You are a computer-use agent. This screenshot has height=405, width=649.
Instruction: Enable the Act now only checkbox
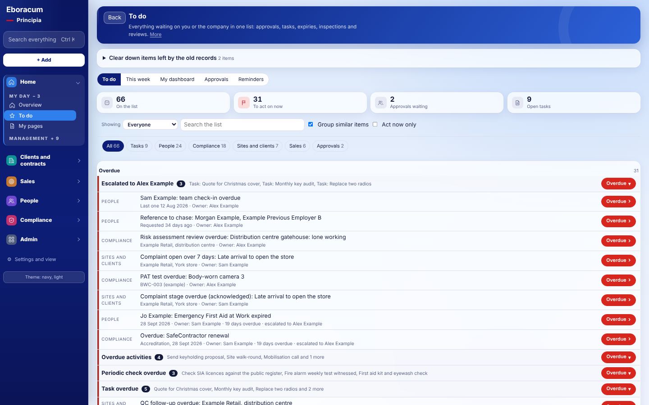coord(375,124)
